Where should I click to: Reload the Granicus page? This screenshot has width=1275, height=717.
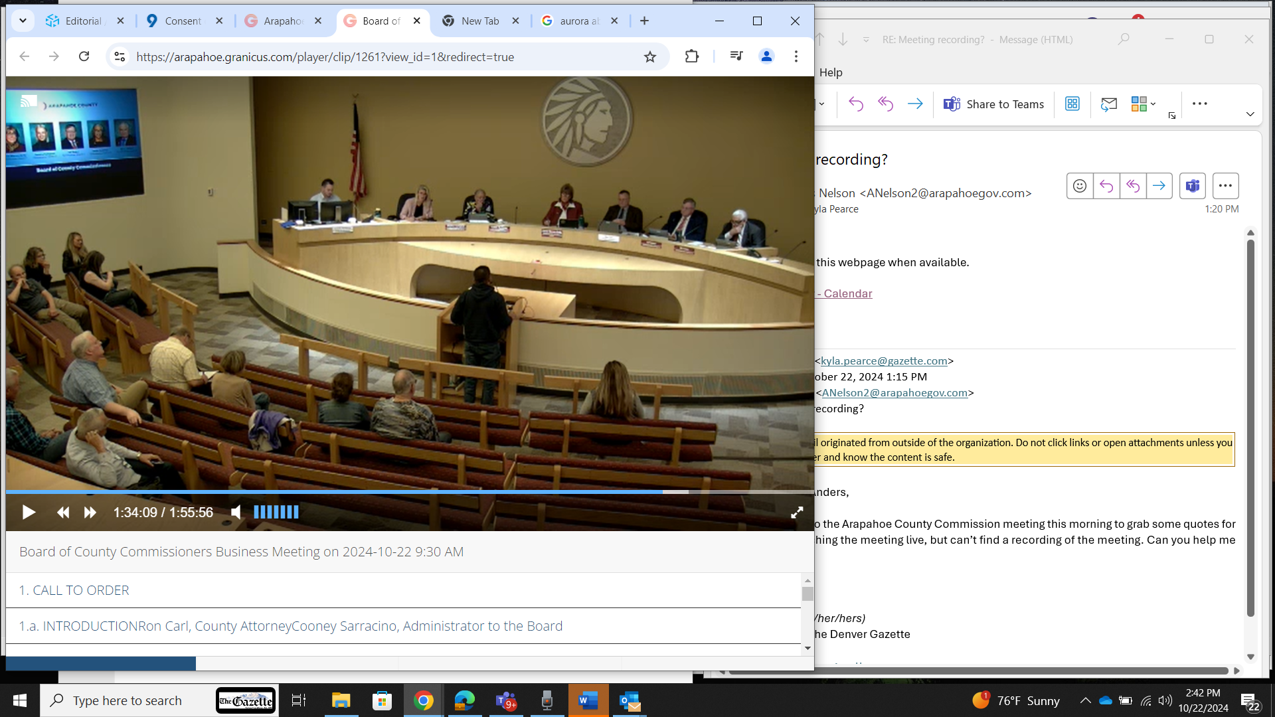pyautogui.click(x=84, y=56)
